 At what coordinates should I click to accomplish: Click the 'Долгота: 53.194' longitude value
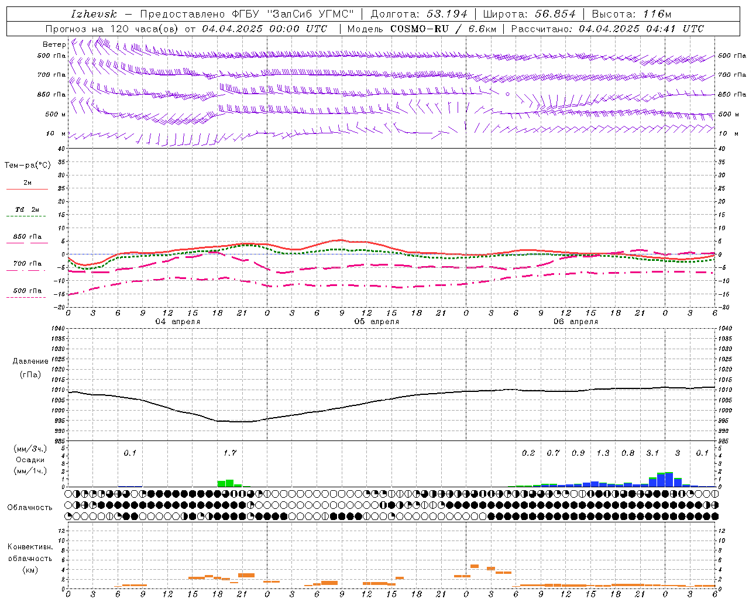(419, 14)
